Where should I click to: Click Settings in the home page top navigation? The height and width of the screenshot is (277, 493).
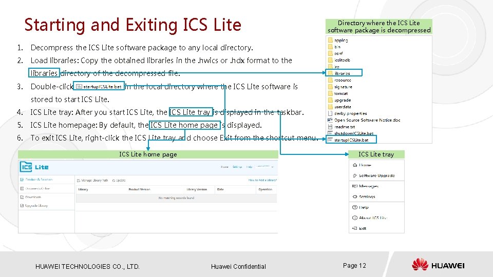coord(237,167)
